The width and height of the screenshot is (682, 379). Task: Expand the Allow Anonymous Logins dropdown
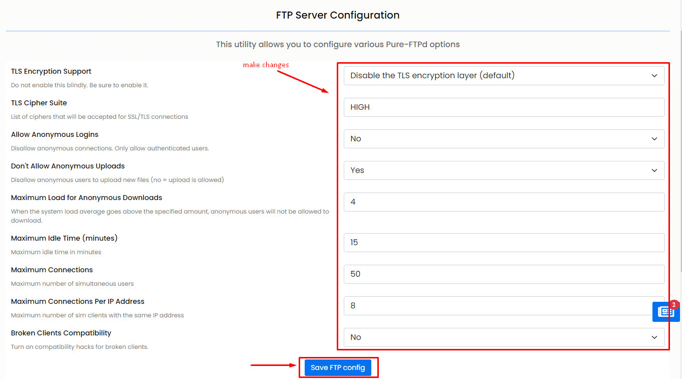(504, 139)
